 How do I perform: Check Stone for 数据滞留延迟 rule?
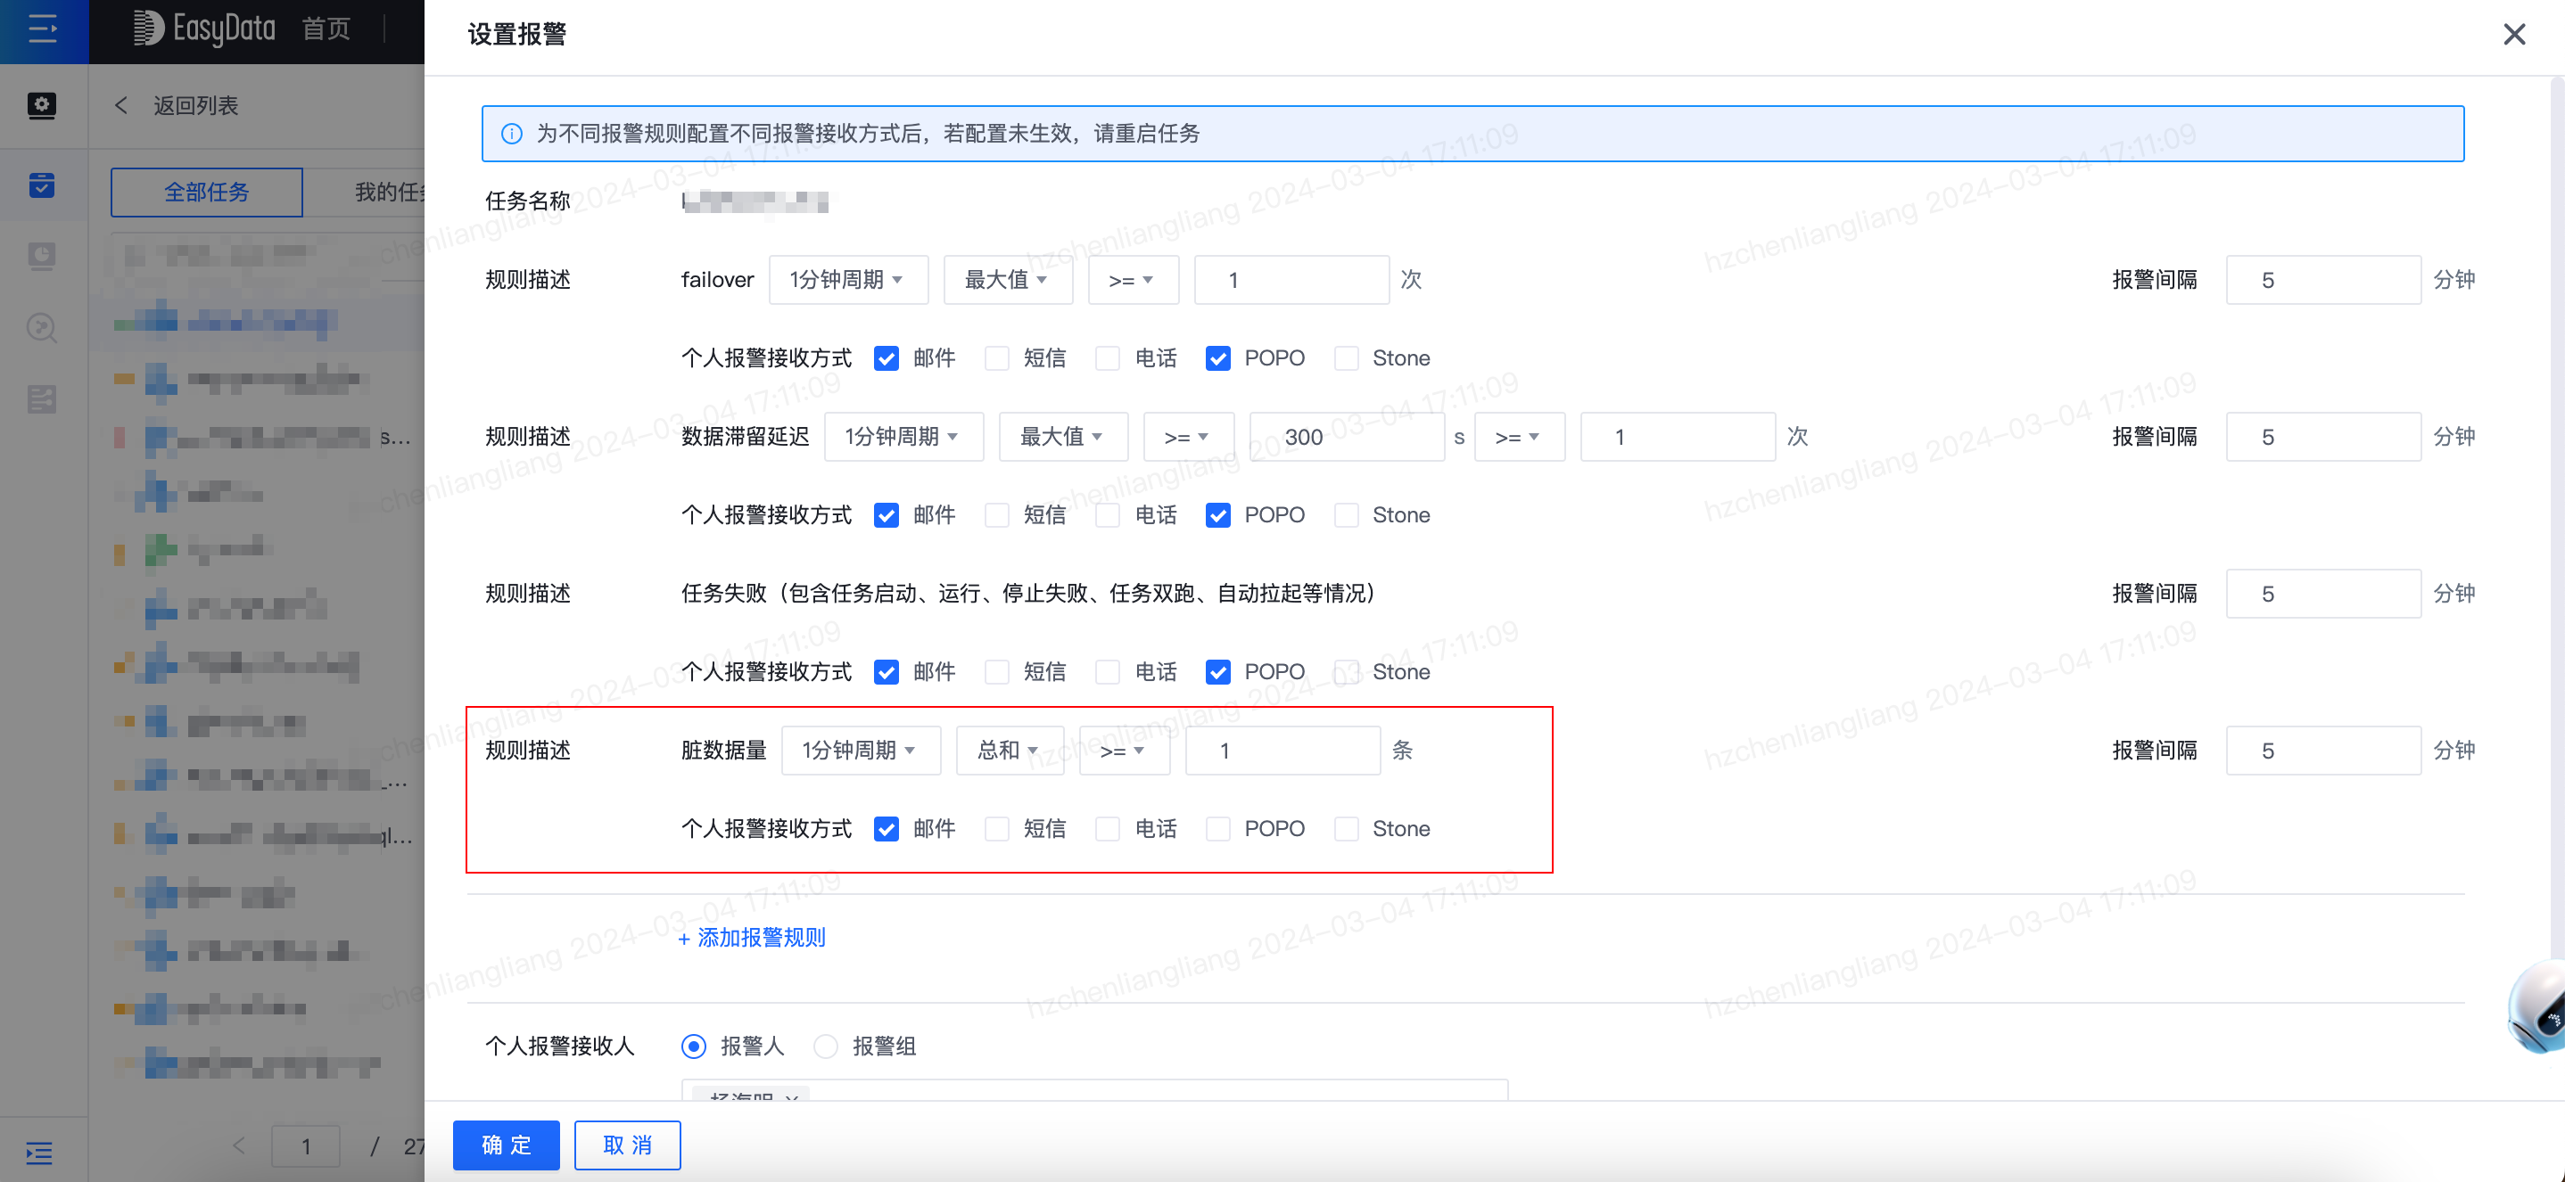tap(1346, 516)
